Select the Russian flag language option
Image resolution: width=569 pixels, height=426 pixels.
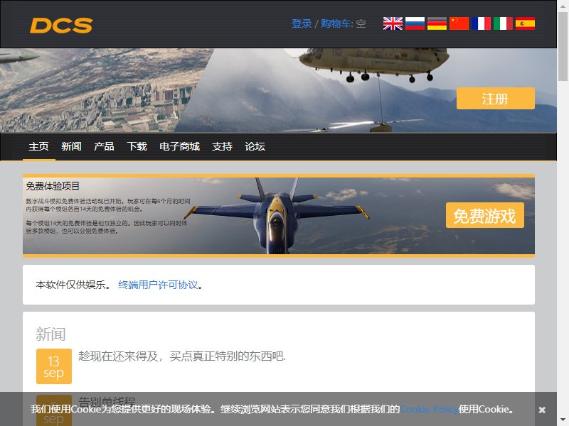pos(415,23)
